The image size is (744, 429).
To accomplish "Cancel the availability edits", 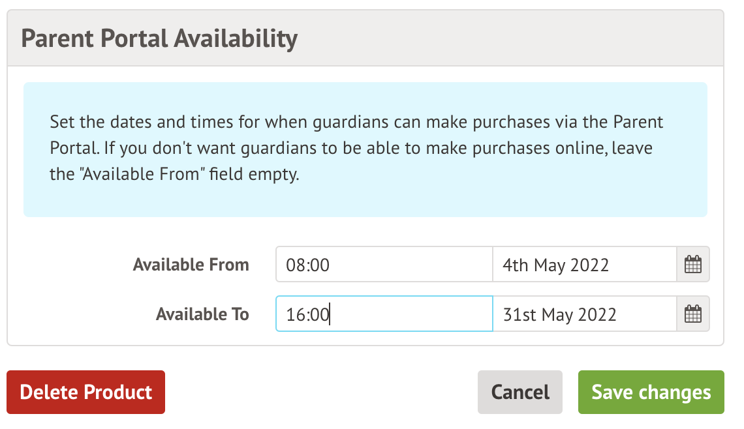I will click(x=520, y=392).
